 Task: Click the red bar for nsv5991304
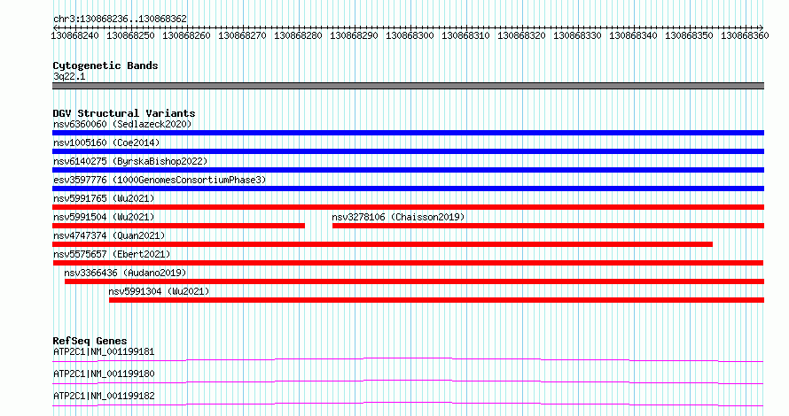437,300
